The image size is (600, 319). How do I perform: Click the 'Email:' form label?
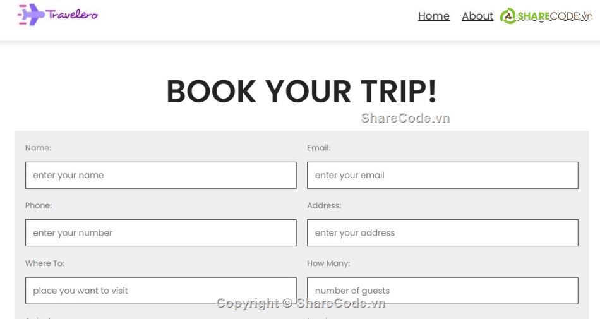tap(319, 148)
